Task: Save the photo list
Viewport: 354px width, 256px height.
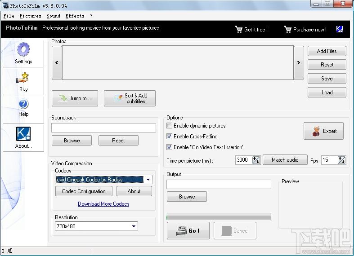Action: (x=327, y=79)
